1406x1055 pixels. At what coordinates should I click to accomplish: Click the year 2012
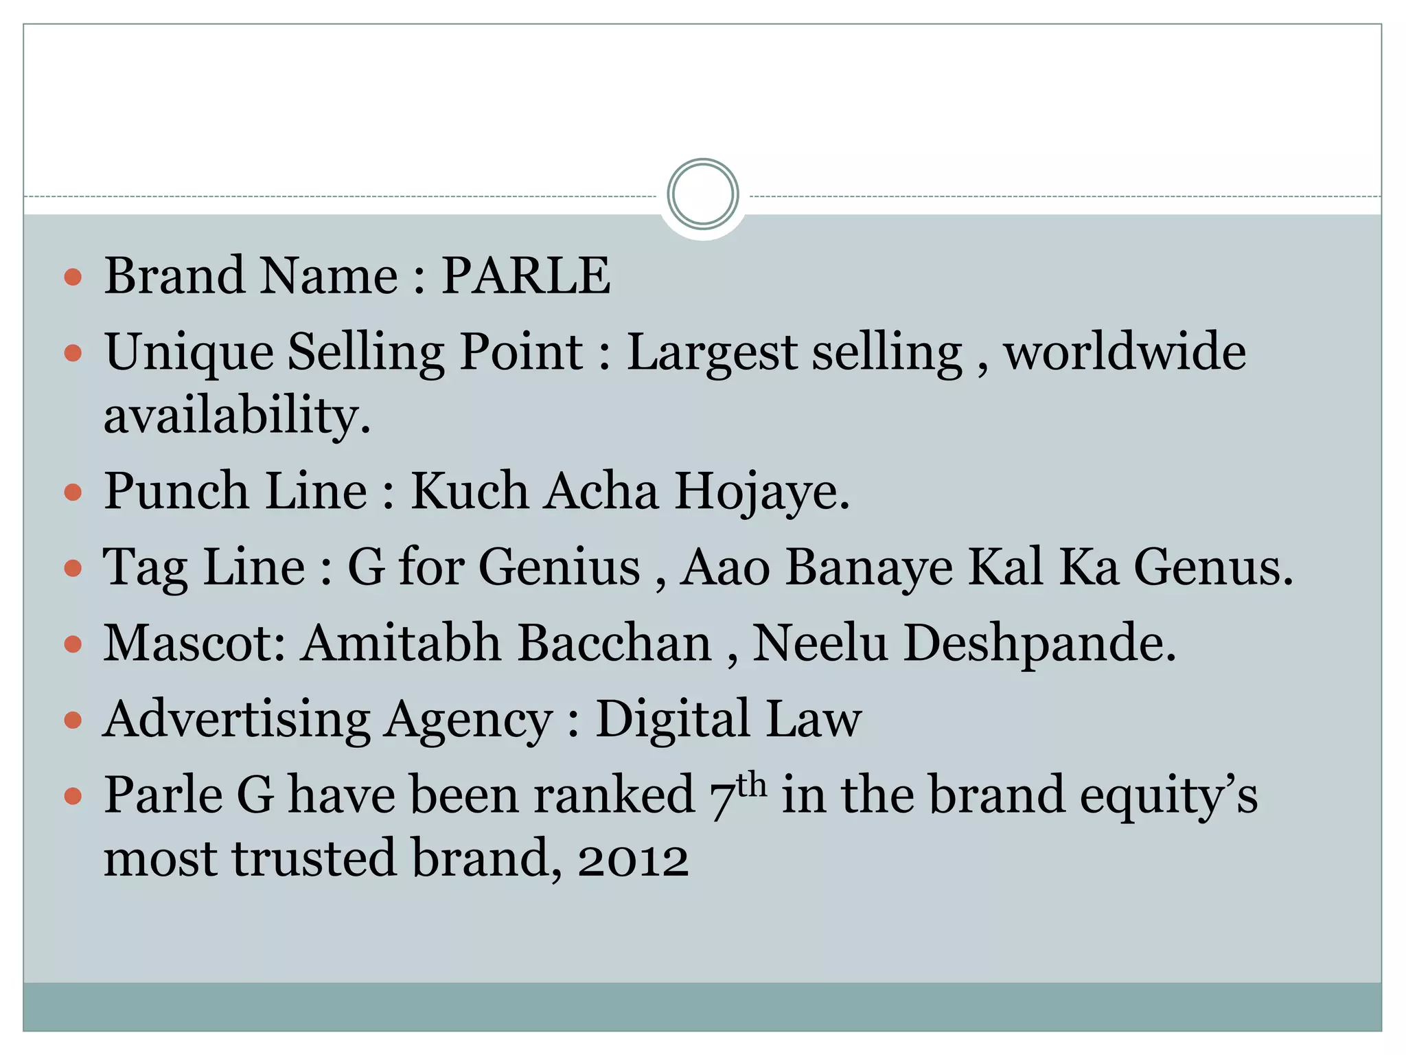633,860
